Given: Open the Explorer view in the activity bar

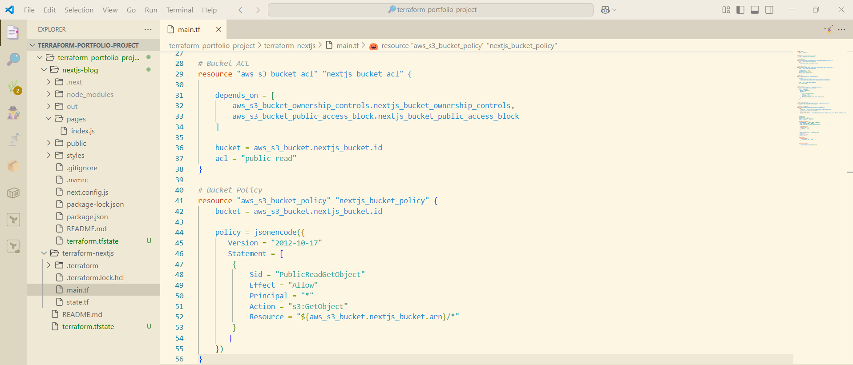Looking at the screenshot, I should point(13,32).
